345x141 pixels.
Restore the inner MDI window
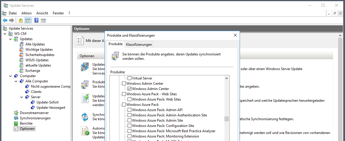(x=335, y=13)
